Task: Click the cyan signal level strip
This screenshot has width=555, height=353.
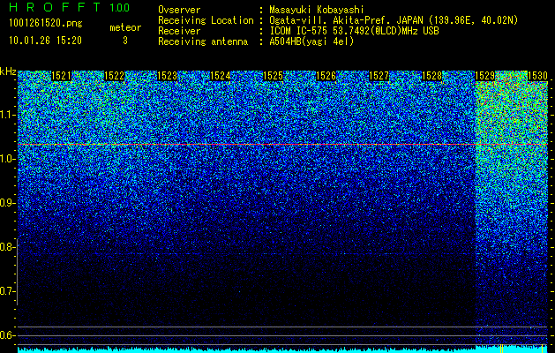Action: point(282,349)
